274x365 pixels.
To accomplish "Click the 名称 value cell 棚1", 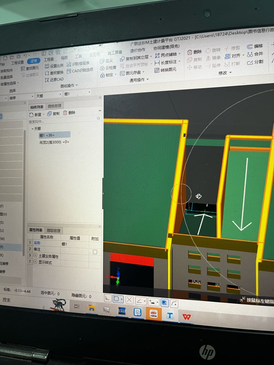I will coord(75,244).
